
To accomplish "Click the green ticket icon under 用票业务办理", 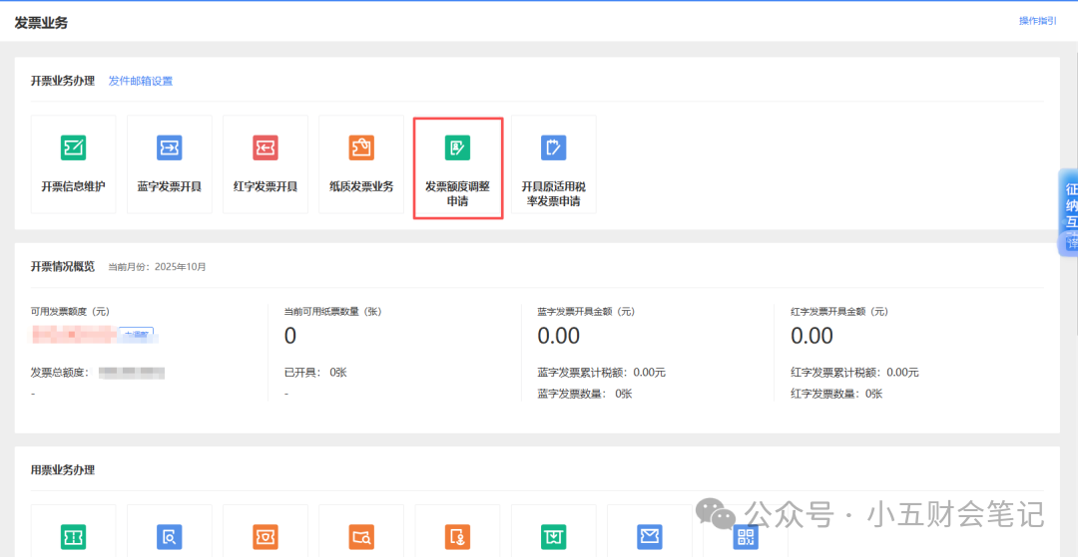I will [x=74, y=536].
